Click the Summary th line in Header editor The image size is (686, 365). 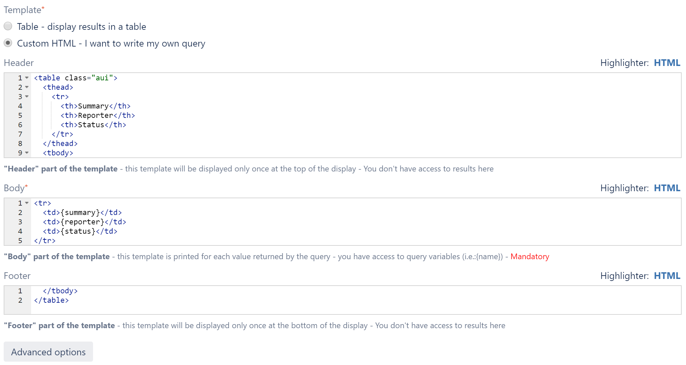[95, 106]
